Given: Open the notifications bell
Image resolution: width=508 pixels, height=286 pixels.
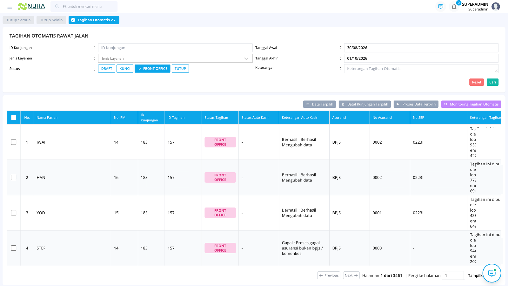Looking at the screenshot, I should click(454, 7).
